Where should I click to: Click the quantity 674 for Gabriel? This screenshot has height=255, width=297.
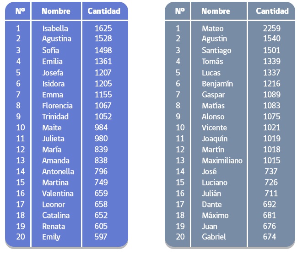[x=270, y=237]
